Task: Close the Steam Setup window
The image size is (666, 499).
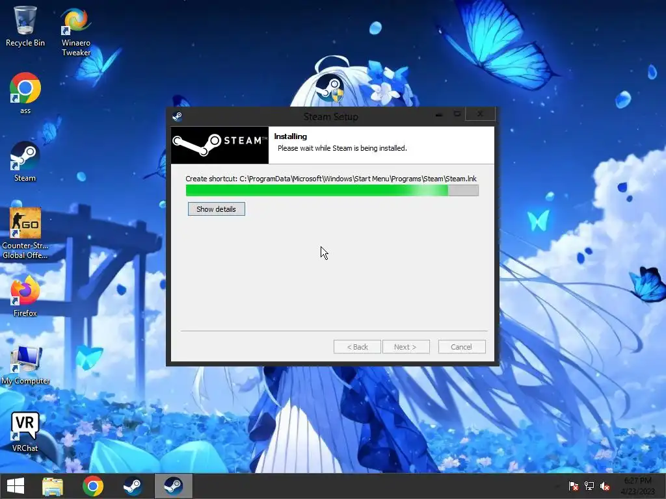Action: 480,114
